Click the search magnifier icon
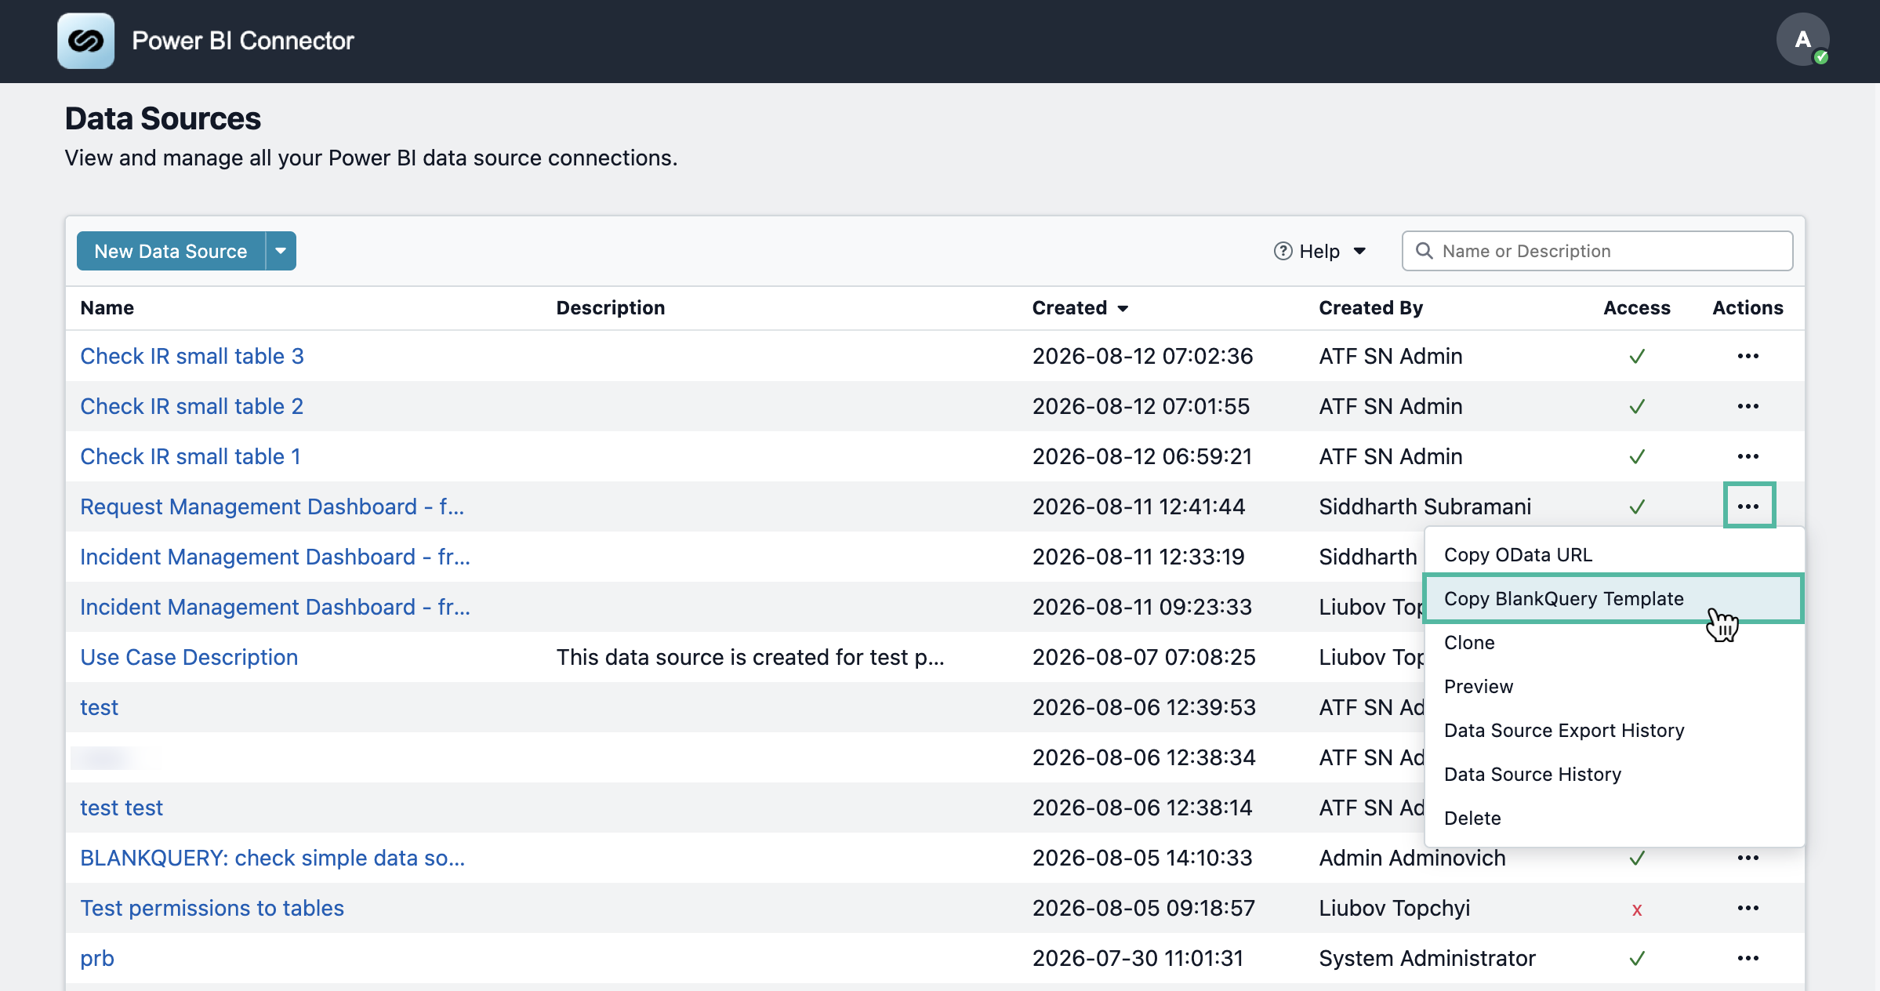 click(x=1424, y=251)
